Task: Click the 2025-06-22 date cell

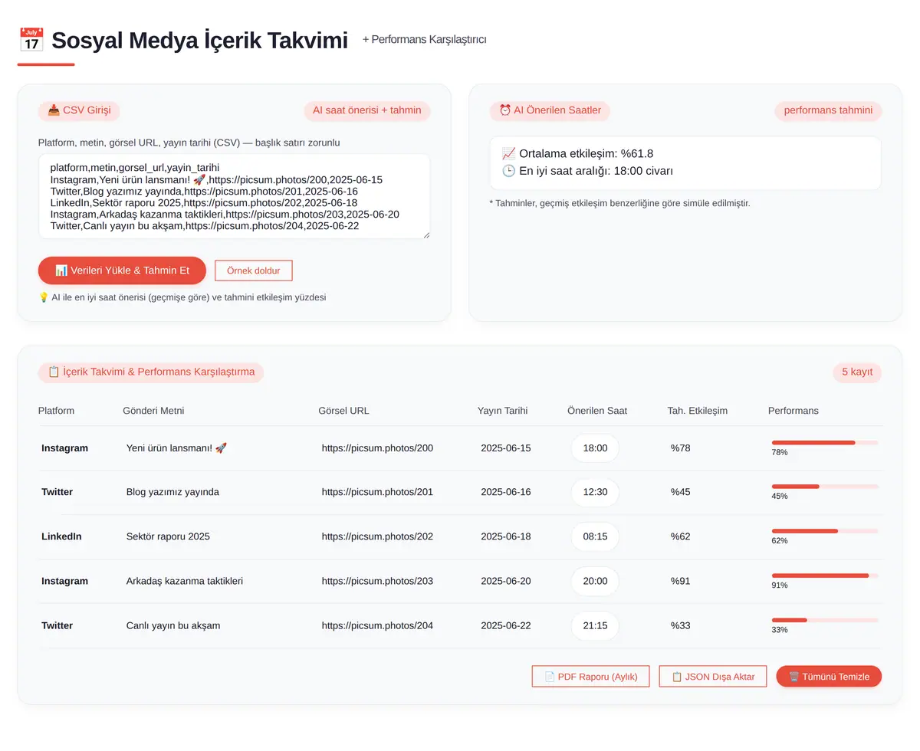Action: (x=506, y=625)
